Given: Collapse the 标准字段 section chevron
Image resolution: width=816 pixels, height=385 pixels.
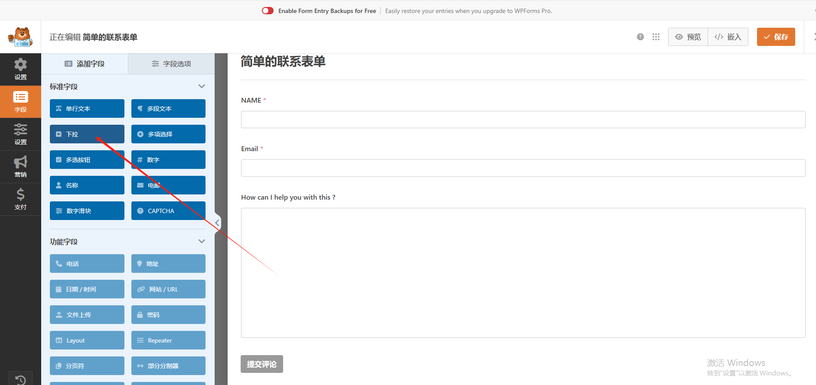Looking at the screenshot, I should 202,86.
